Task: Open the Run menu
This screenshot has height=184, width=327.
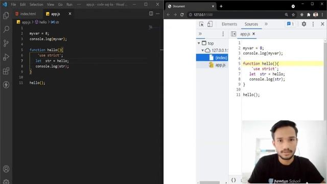Action: [69, 5]
